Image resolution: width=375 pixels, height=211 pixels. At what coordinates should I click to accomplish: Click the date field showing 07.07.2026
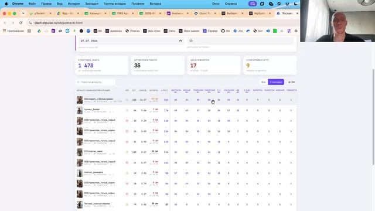131,41
